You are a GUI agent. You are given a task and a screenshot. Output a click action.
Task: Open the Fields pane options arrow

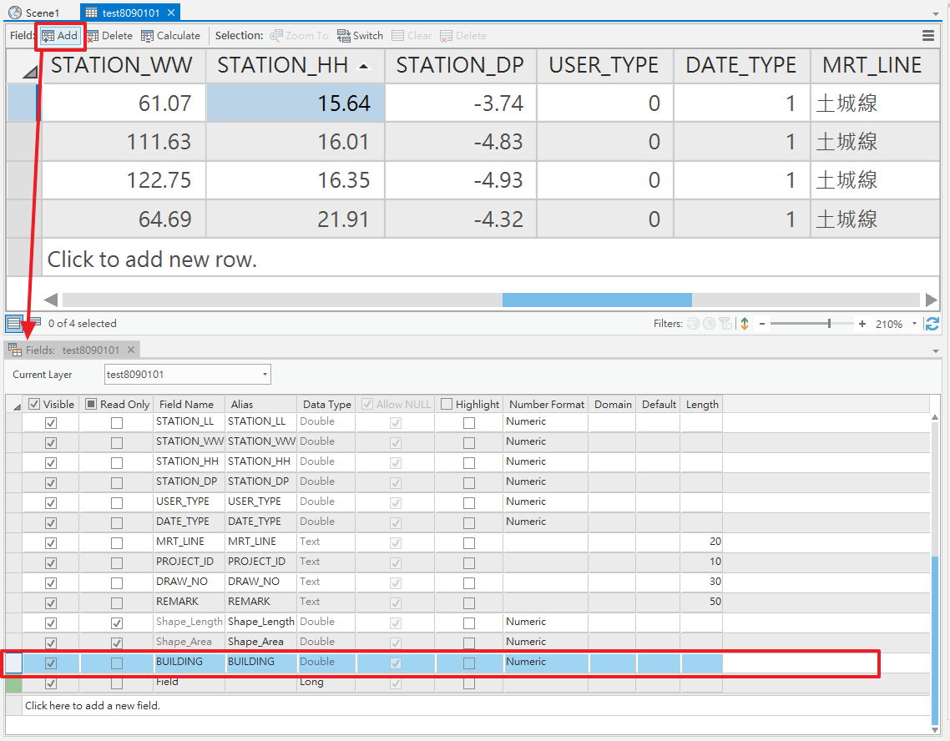936,351
